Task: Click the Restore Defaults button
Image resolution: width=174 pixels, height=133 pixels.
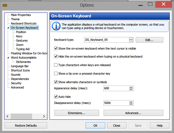Action: (26, 126)
